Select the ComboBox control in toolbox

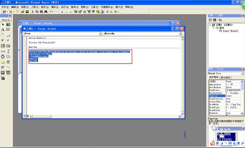[3, 46]
